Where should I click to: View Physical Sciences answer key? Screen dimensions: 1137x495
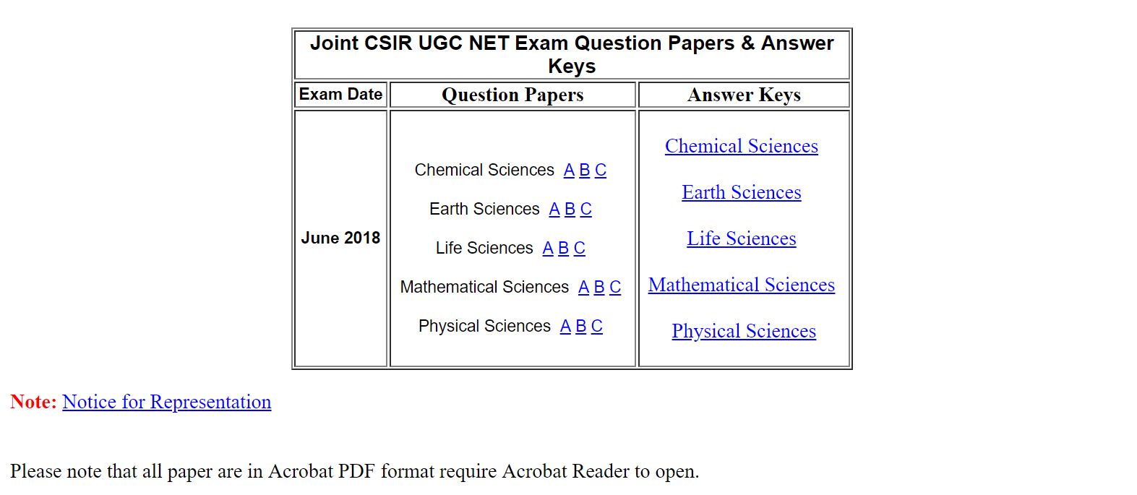(744, 331)
